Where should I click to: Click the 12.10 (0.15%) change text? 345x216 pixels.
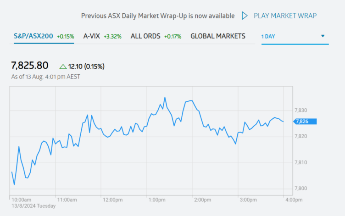coord(86,66)
